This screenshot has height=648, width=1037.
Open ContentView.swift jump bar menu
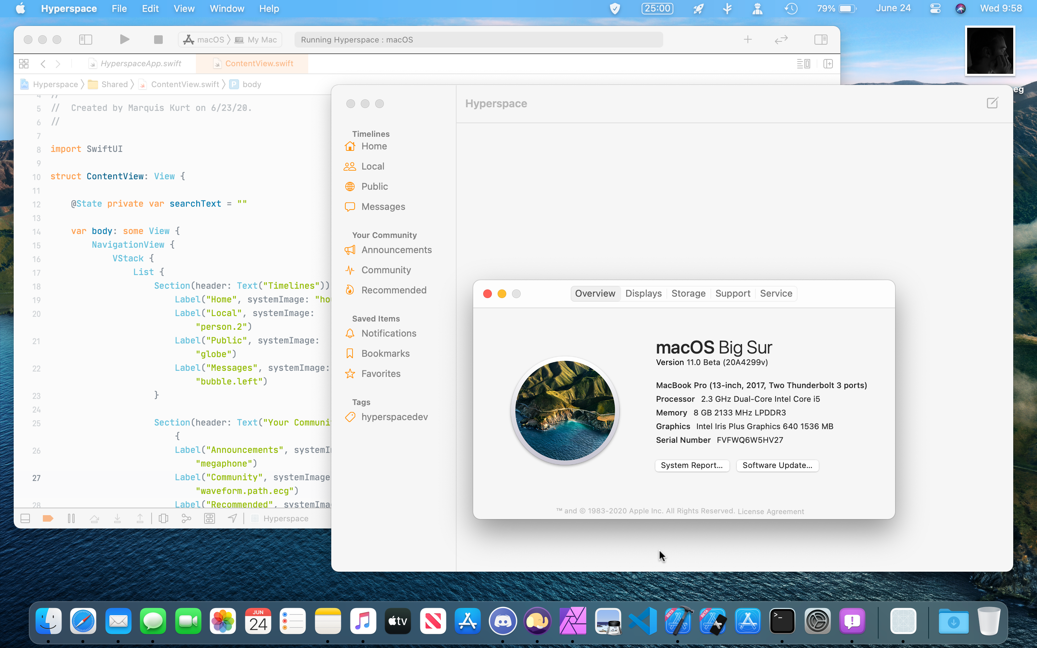coord(179,85)
